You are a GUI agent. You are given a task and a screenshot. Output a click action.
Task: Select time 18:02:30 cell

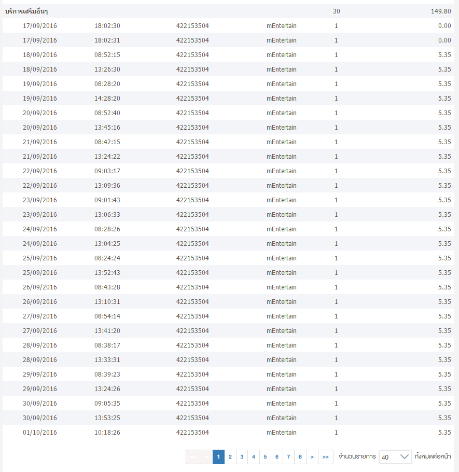(x=107, y=26)
